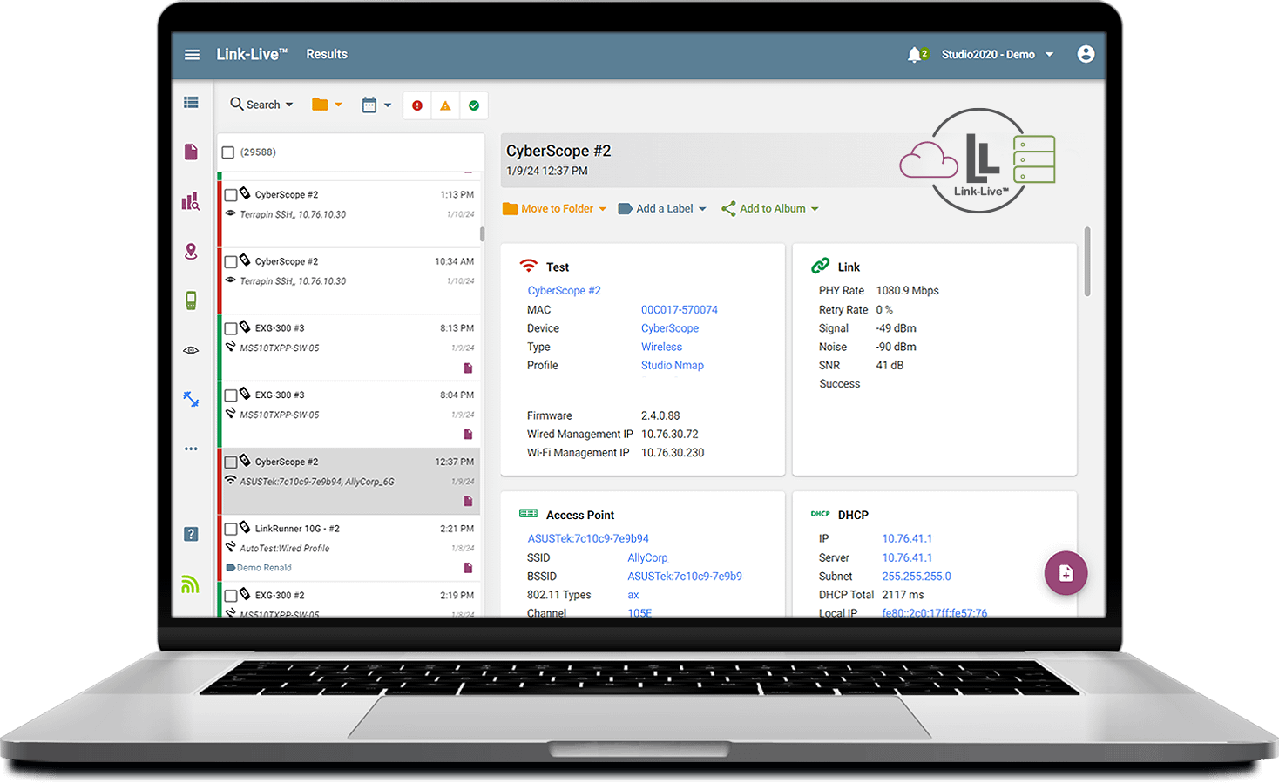Viewport: 1279px width, 783px height.
Task: Click the results list vertical scrollbar
Action: (x=483, y=234)
